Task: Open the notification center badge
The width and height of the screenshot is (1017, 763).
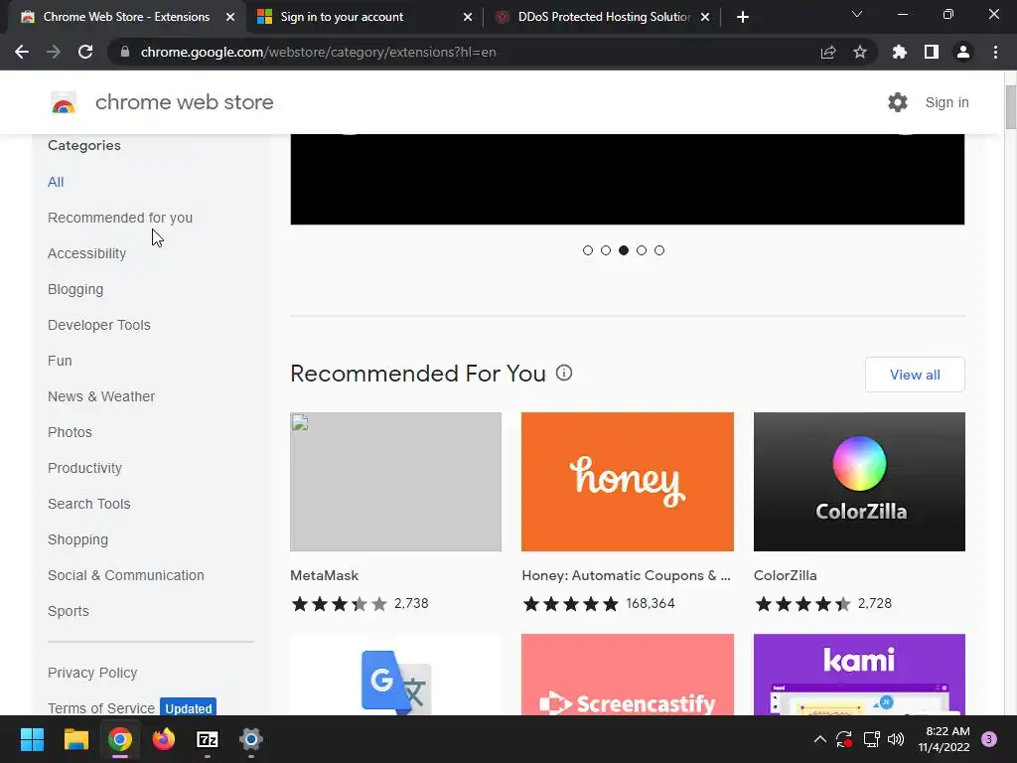Action: tap(988, 739)
